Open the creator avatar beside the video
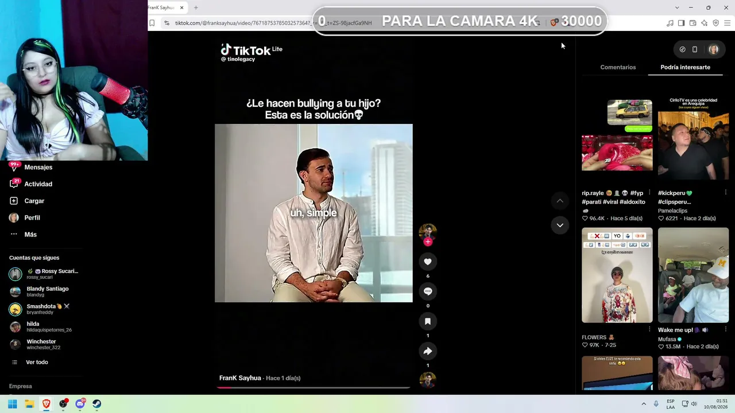 click(x=428, y=231)
